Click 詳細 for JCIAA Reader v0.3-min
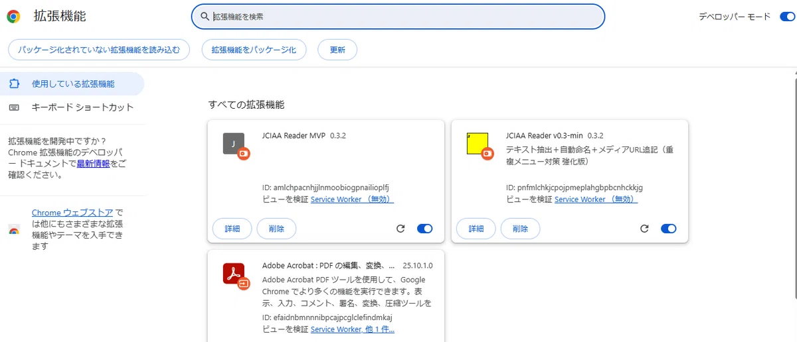The height and width of the screenshot is (342, 797). tap(476, 229)
